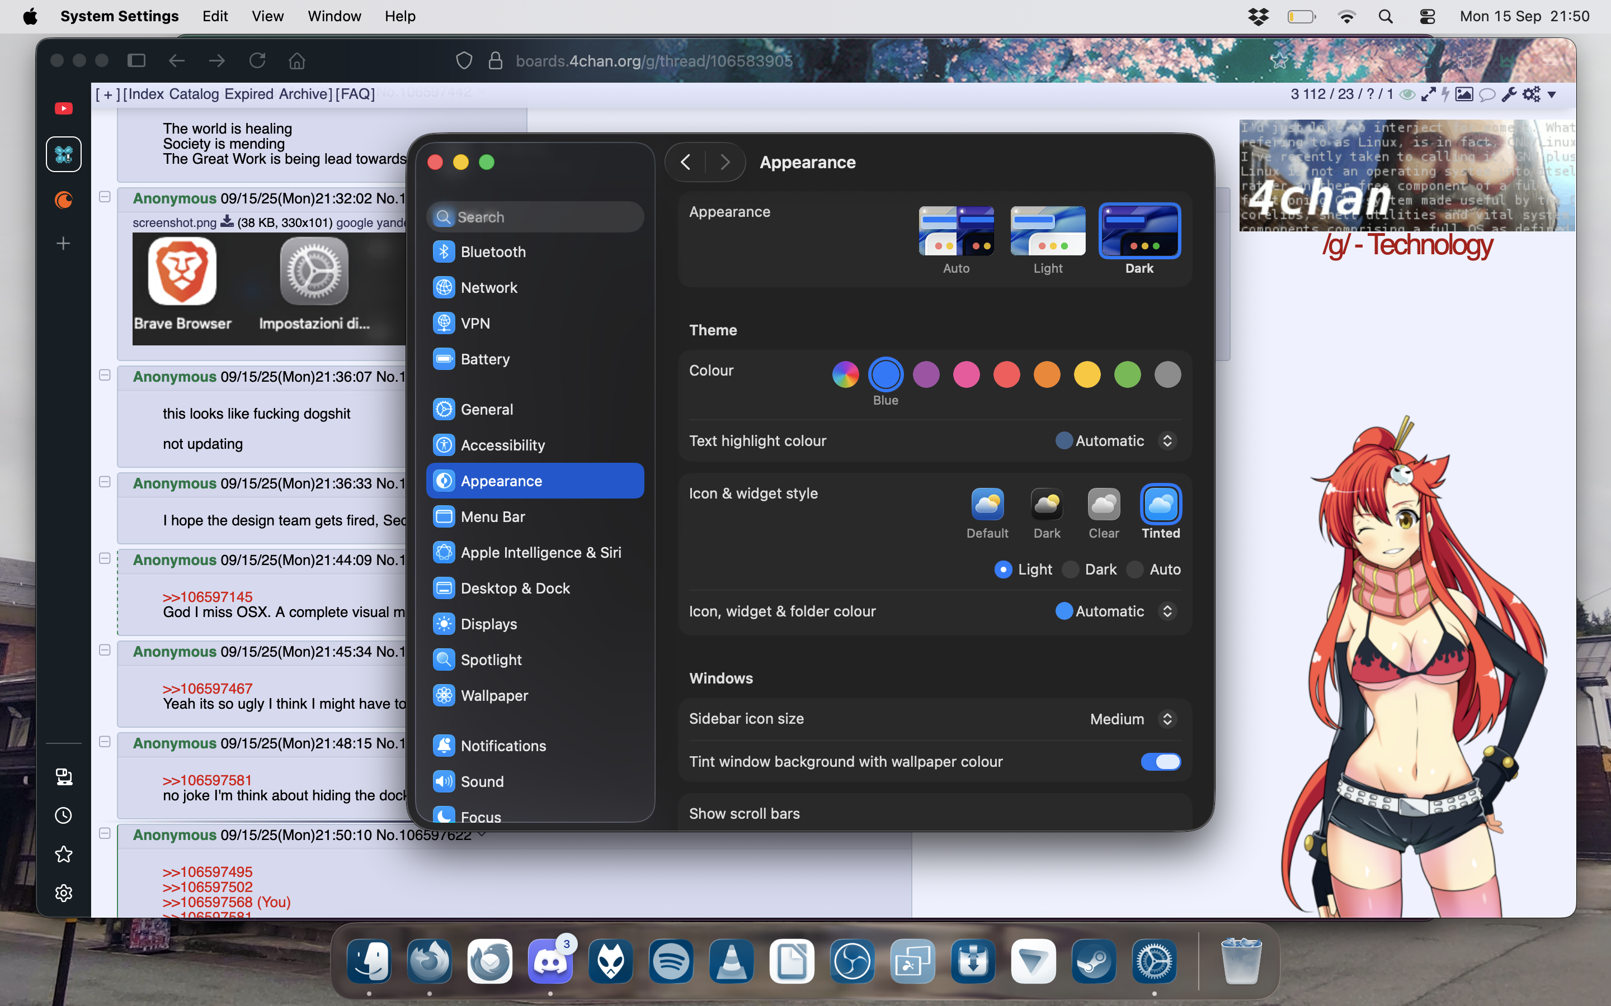Image resolution: width=1611 pixels, height=1006 pixels.
Task: Open post menu arrow for No.106597622
Action: [481, 834]
